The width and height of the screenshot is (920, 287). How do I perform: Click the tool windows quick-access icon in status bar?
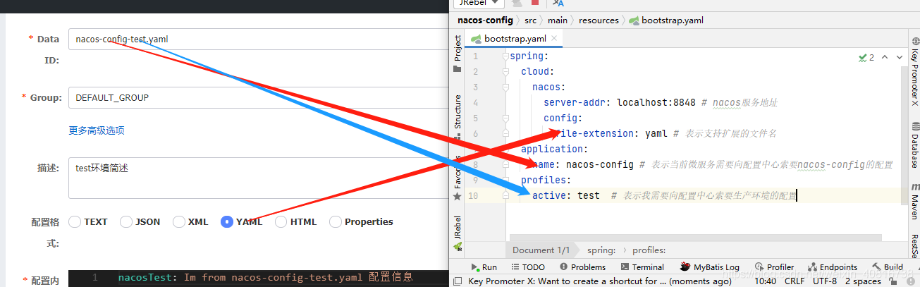458,281
